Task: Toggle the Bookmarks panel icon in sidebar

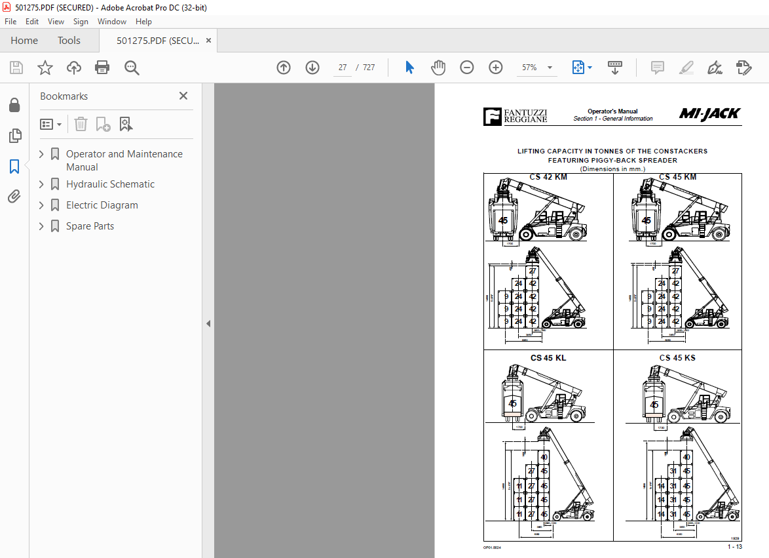Action: coord(14,167)
